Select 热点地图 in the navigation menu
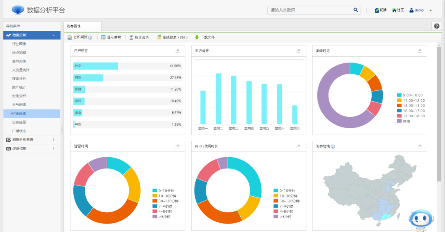This screenshot has height=232, width=445. (x=19, y=53)
